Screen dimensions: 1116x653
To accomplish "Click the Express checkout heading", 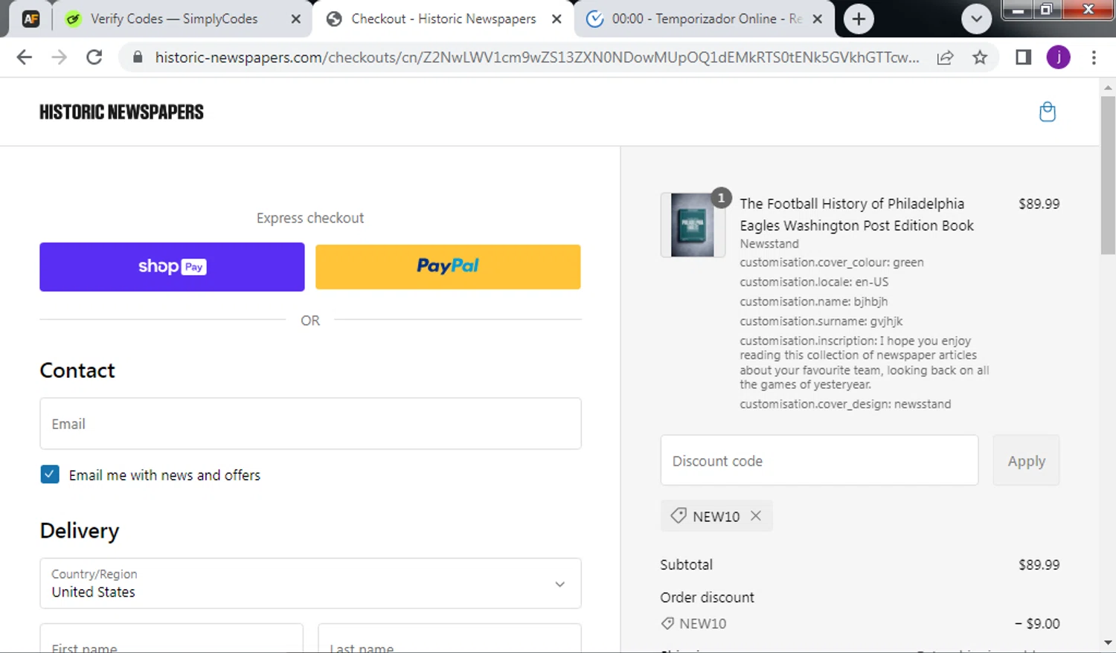I will click(310, 218).
